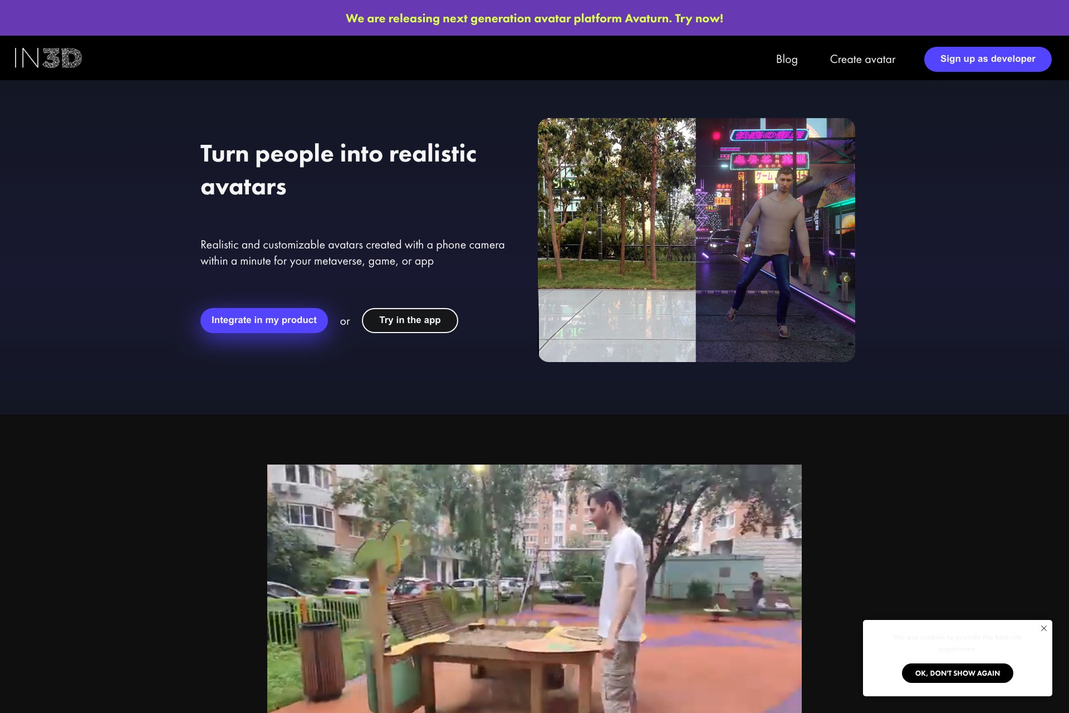This screenshot has width=1069, height=713.
Task: Open the Blog page
Action: pos(787,59)
